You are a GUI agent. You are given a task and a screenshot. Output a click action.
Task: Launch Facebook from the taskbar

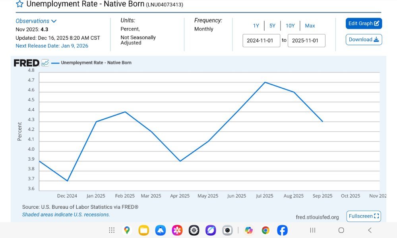coord(282,230)
